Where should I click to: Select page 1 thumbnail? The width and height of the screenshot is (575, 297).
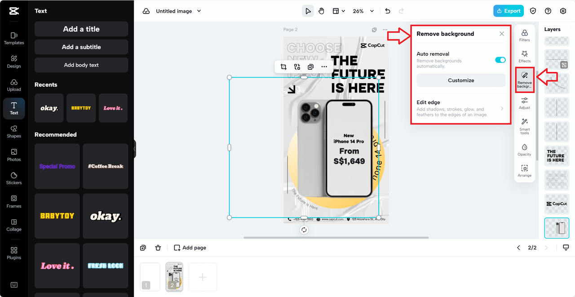(x=150, y=277)
